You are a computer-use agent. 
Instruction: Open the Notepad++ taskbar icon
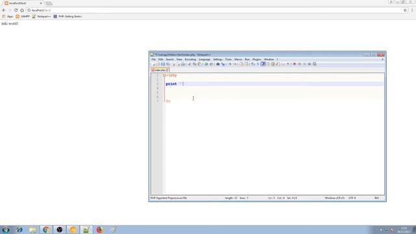[x=86, y=229]
